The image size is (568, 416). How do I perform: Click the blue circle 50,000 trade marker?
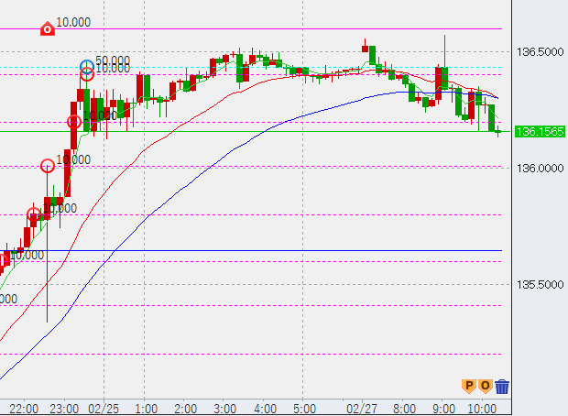[x=87, y=66]
